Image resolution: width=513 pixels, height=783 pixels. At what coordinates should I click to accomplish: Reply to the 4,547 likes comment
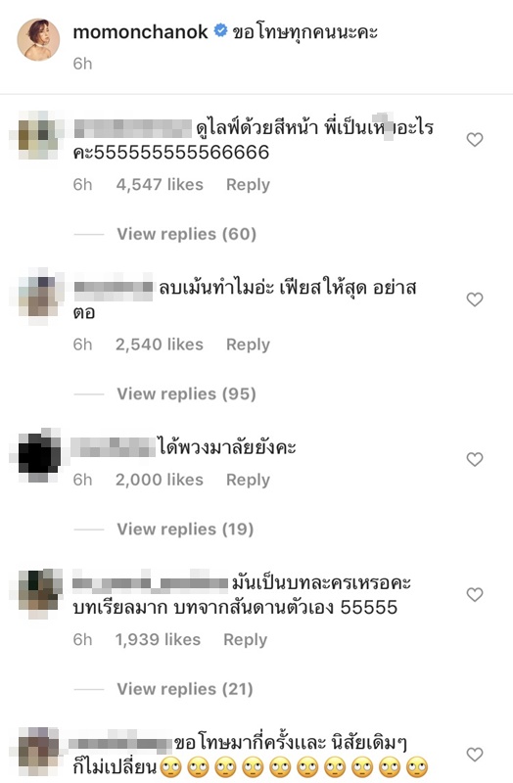[x=249, y=185]
